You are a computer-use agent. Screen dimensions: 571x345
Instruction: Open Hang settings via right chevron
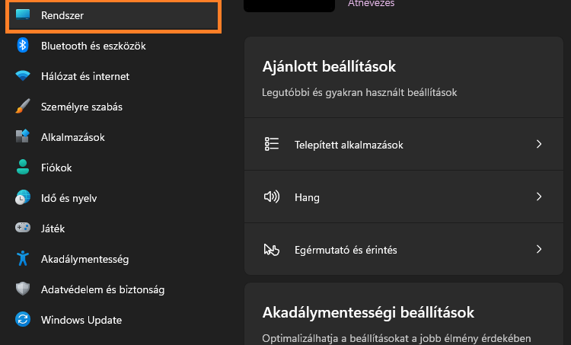(539, 196)
